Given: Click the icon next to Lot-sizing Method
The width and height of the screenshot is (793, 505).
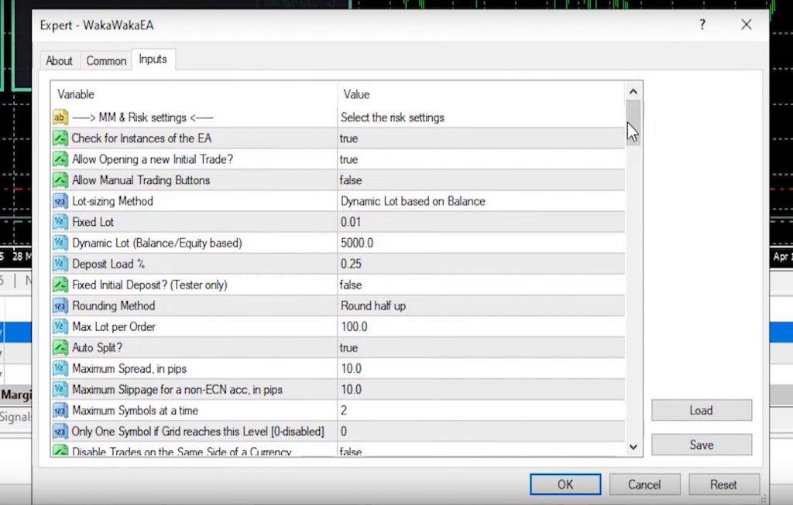Looking at the screenshot, I should [60, 201].
